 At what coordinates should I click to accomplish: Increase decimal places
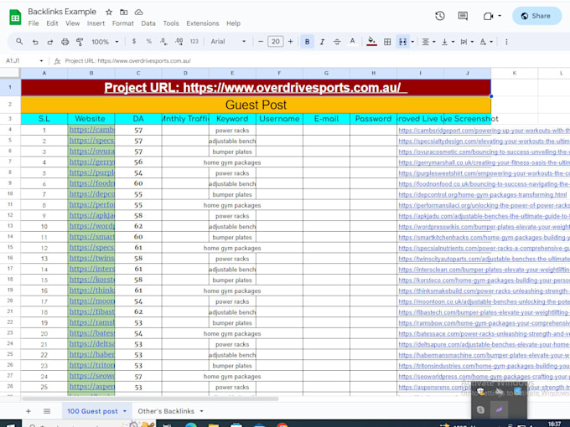(x=179, y=41)
